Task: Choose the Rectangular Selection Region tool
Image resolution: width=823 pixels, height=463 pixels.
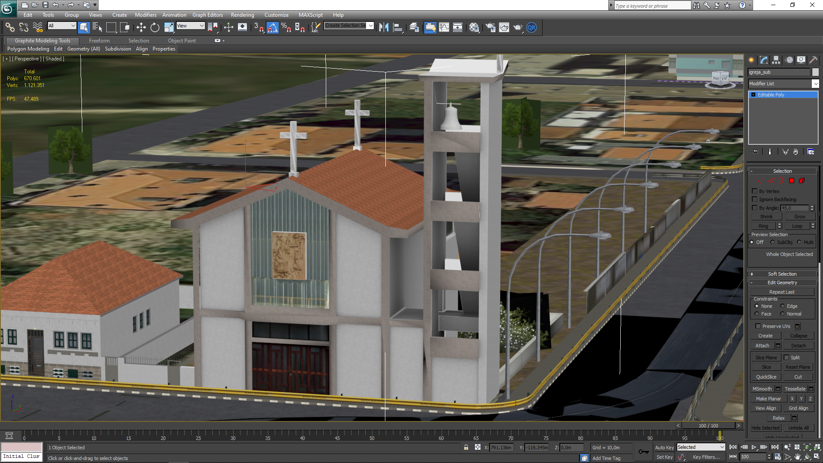Action: click(111, 27)
